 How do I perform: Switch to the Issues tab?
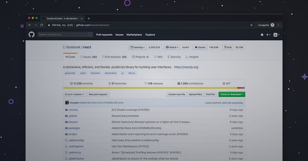coord(88,57)
